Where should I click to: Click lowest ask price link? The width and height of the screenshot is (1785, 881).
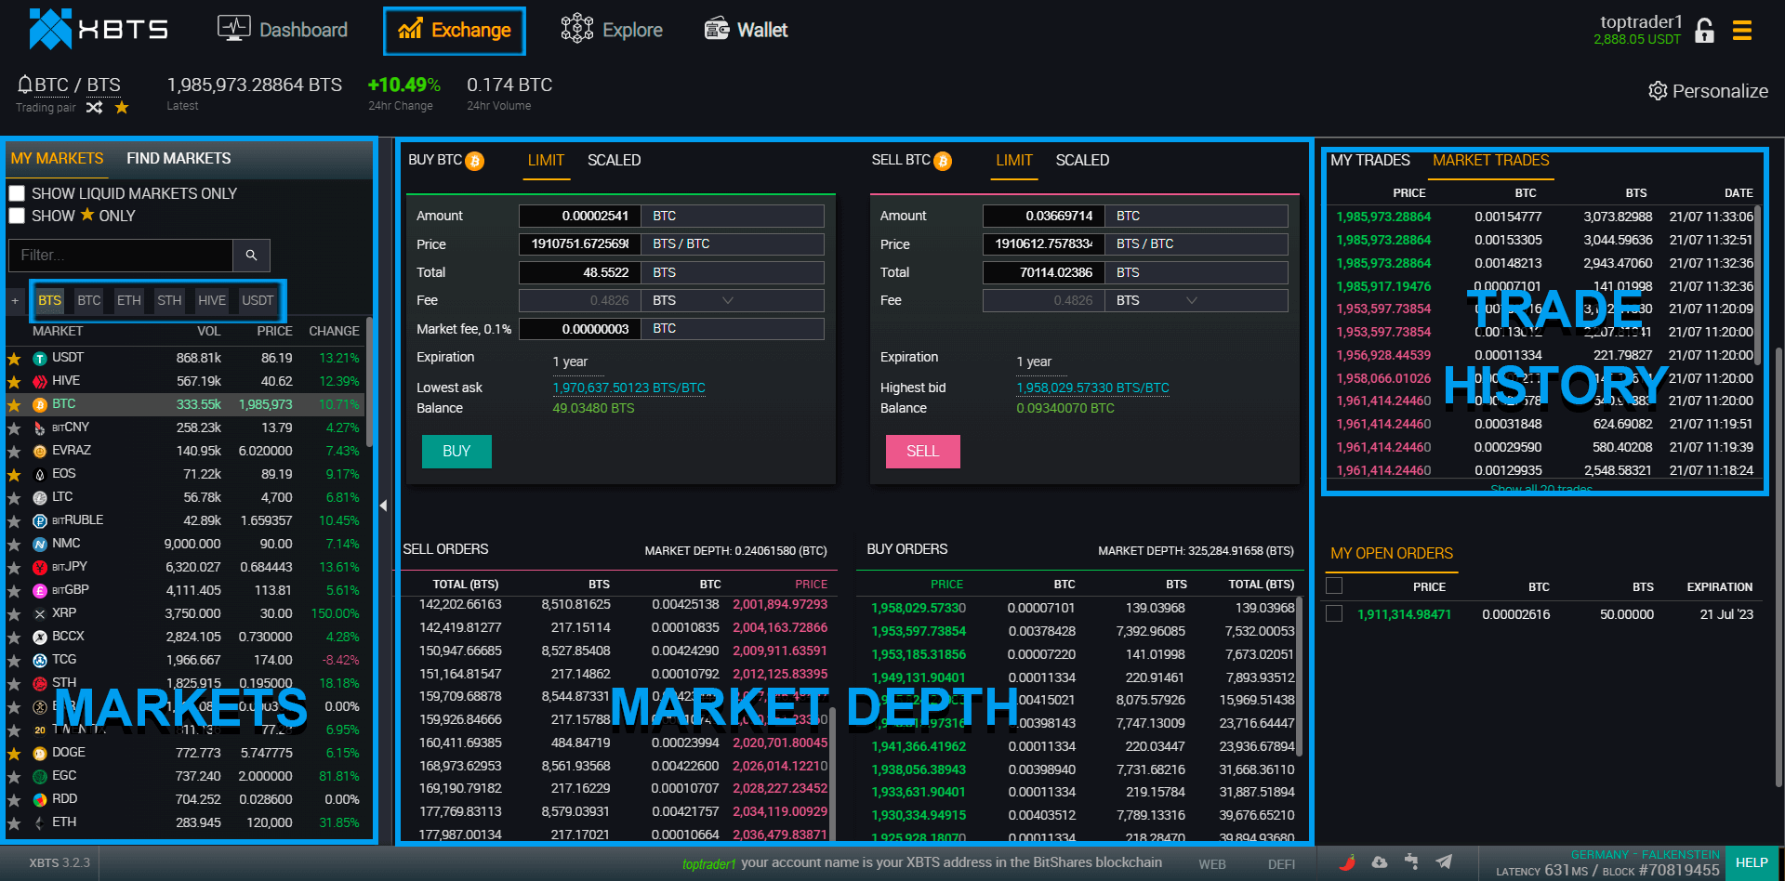point(628,388)
